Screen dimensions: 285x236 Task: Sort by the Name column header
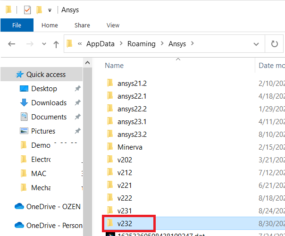[114, 66]
